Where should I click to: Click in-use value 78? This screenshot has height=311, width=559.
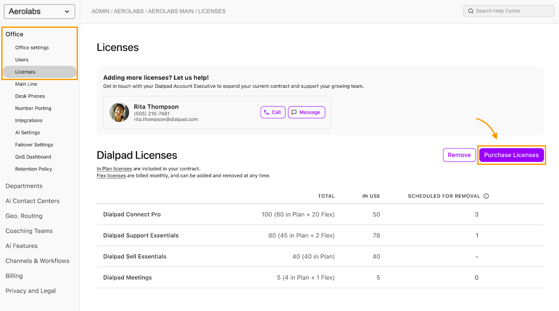(376, 236)
